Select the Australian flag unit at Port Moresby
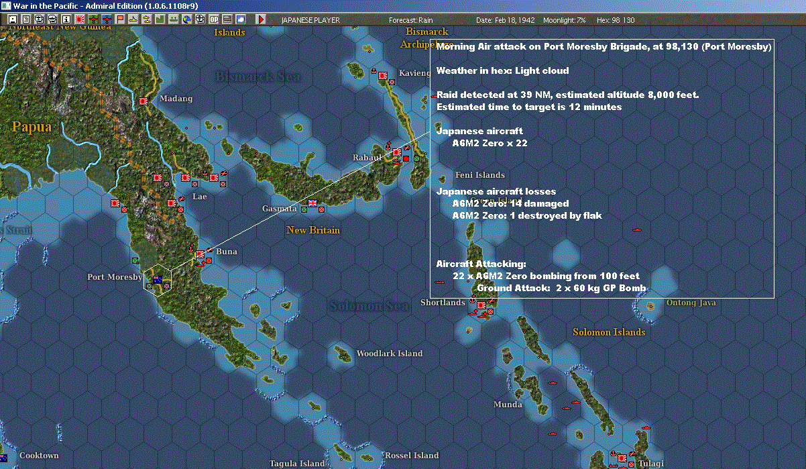Screen dimensions: 806x469 (x=158, y=280)
